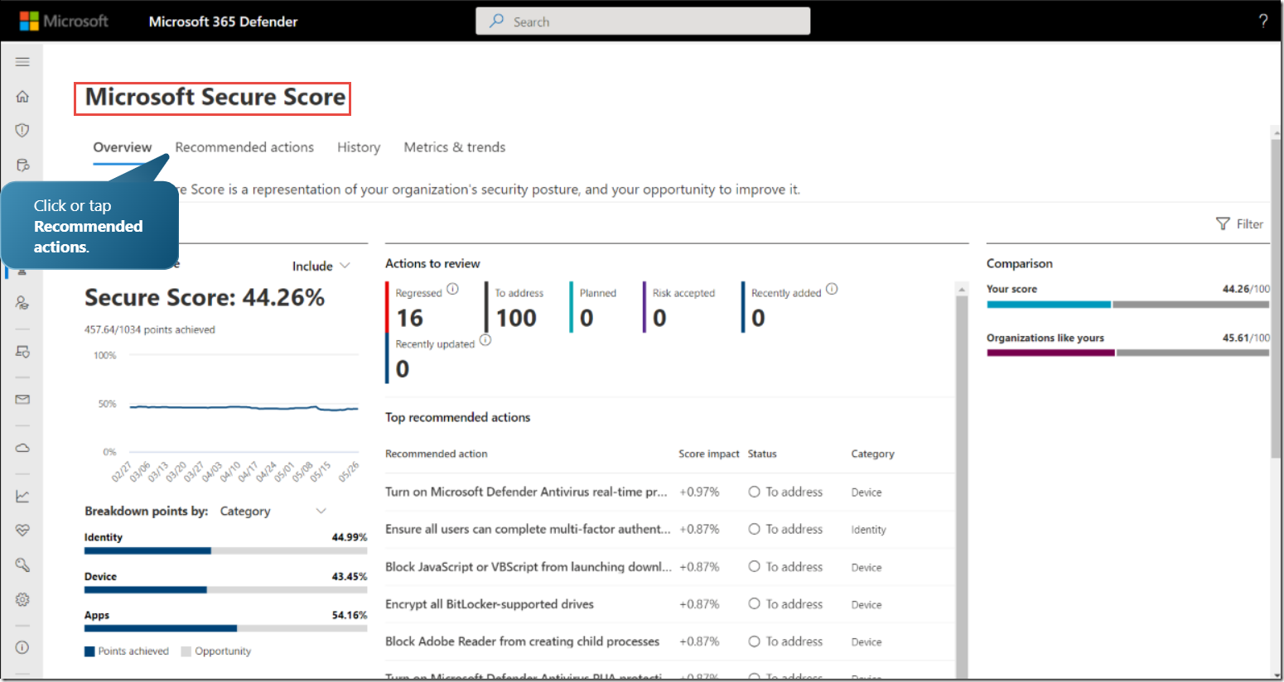Click the Microsoft 365 Defender title
1284x682 pixels.
tap(223, 22)
